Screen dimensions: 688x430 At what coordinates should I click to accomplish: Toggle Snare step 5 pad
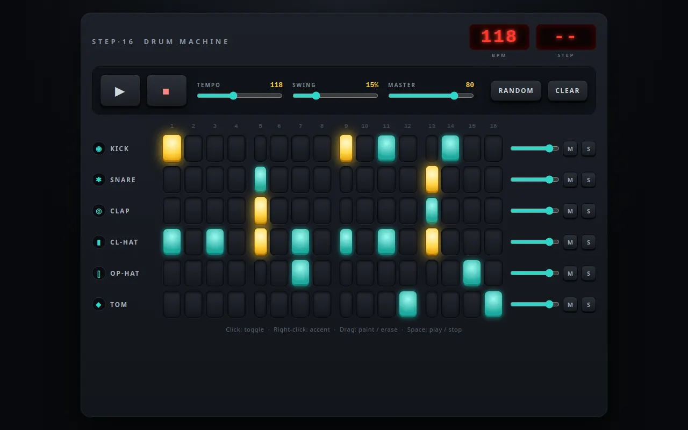point(260,180)
